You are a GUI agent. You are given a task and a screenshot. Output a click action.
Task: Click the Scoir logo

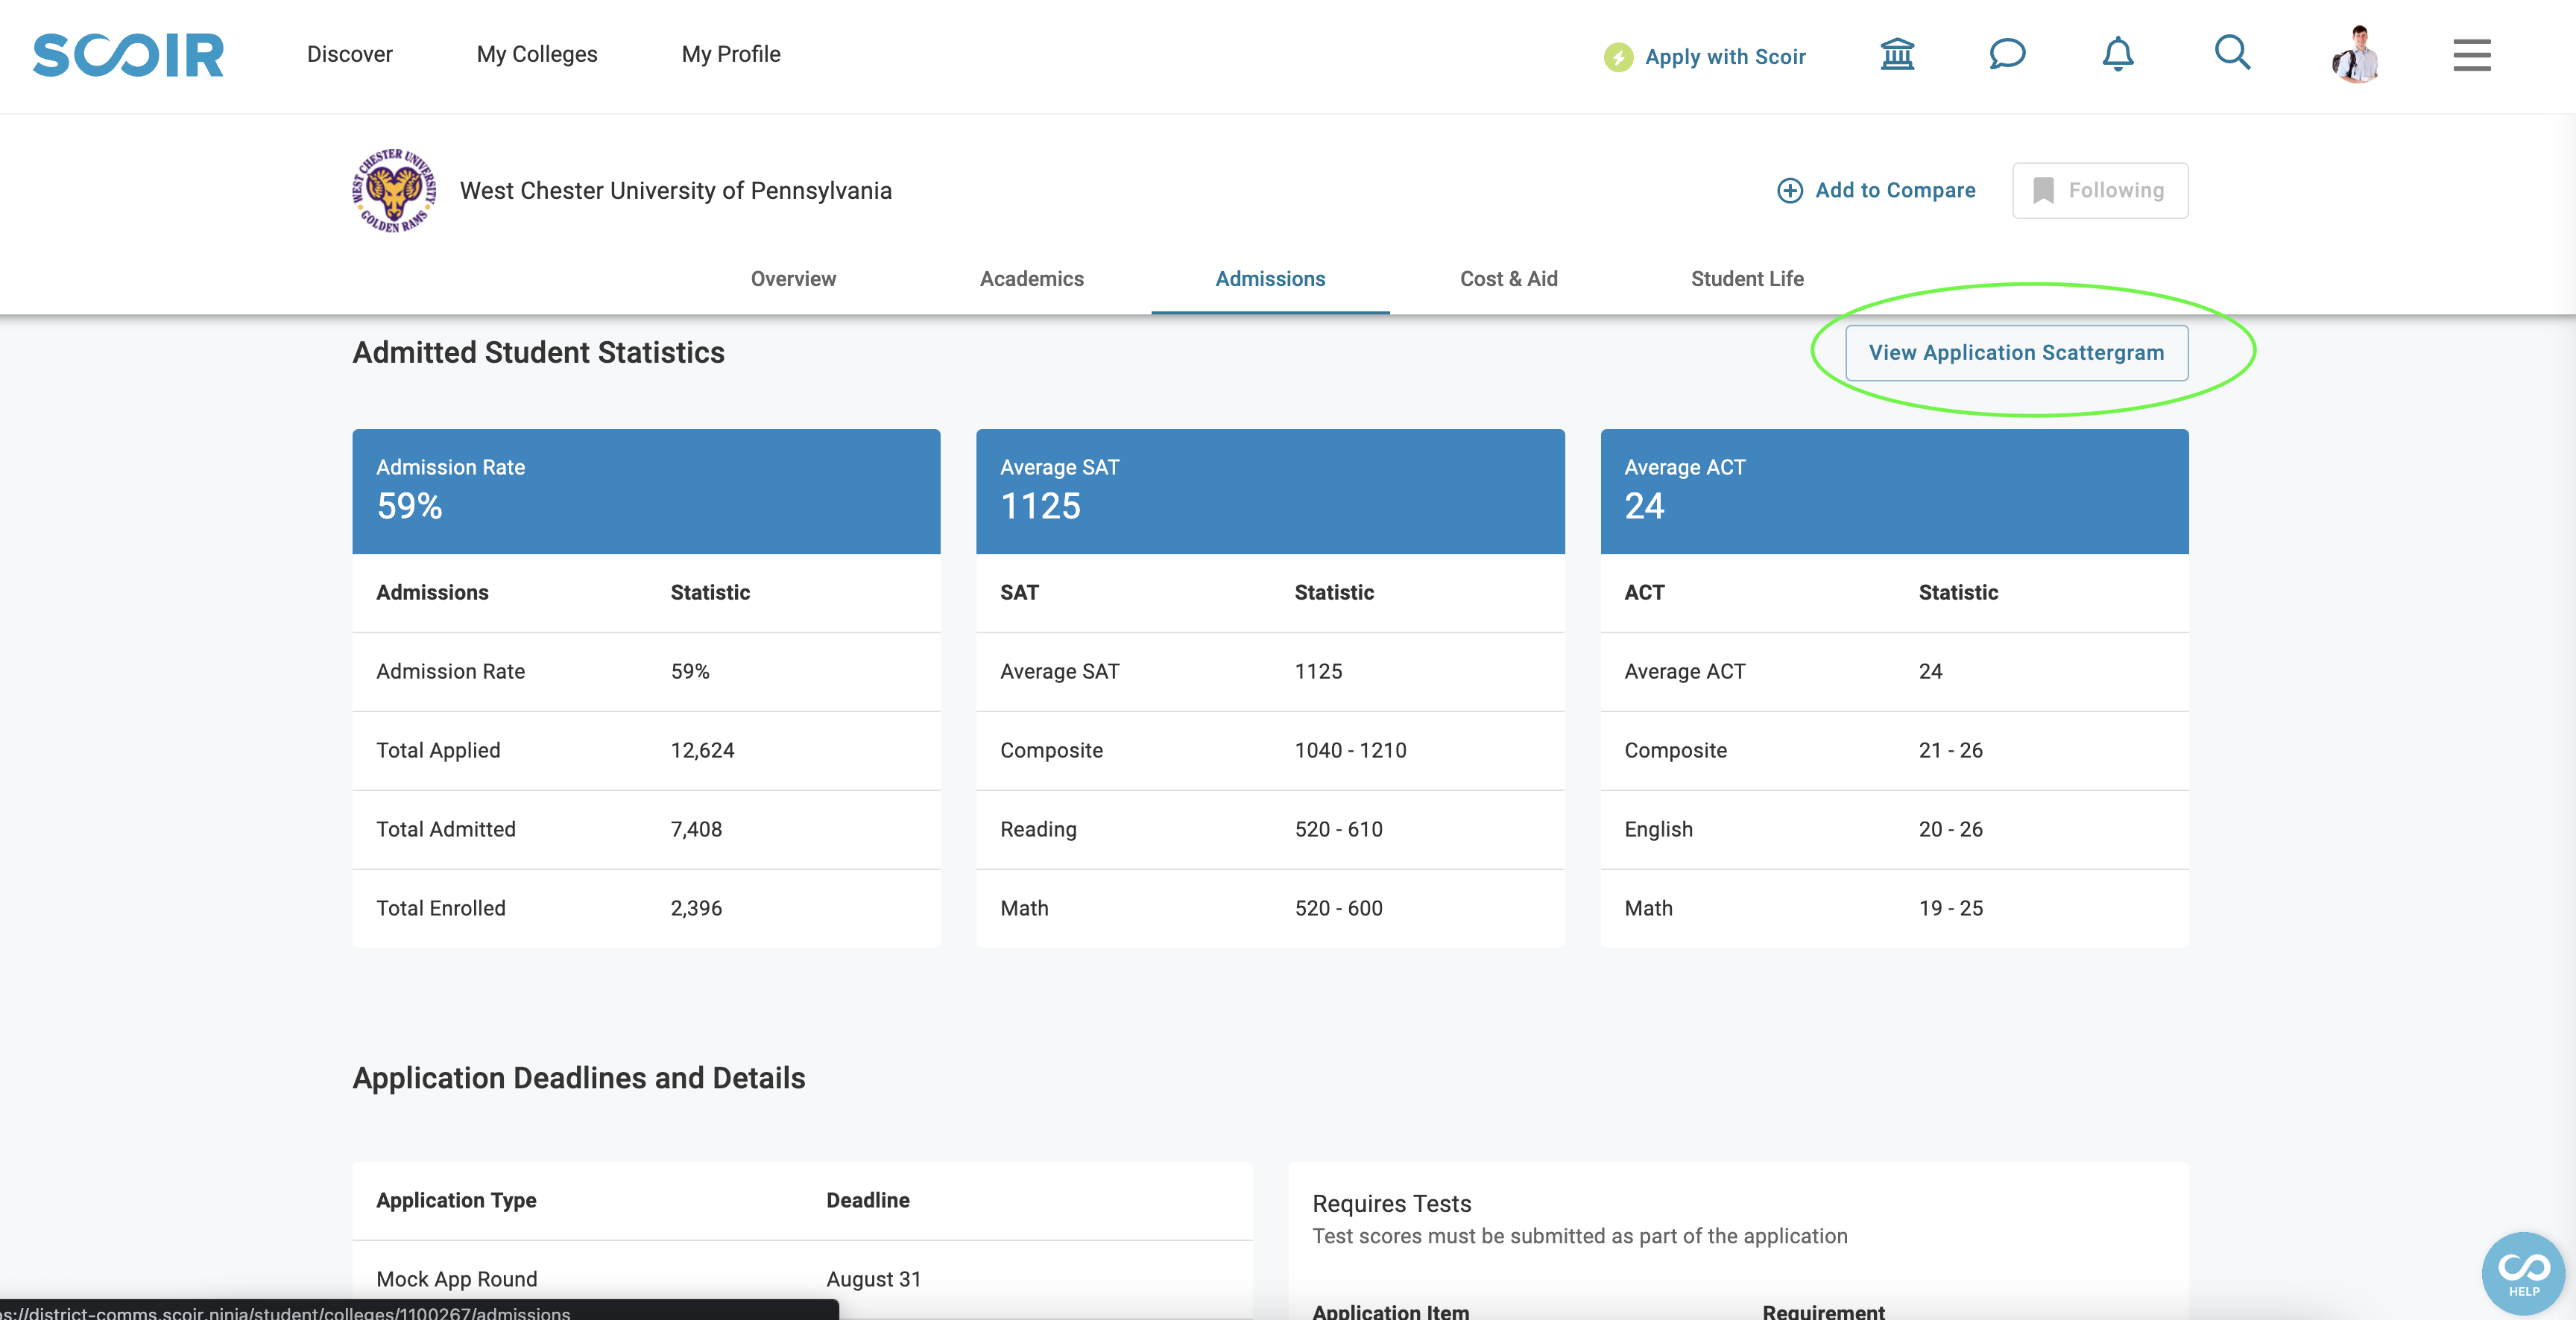[x=128, y=55]
